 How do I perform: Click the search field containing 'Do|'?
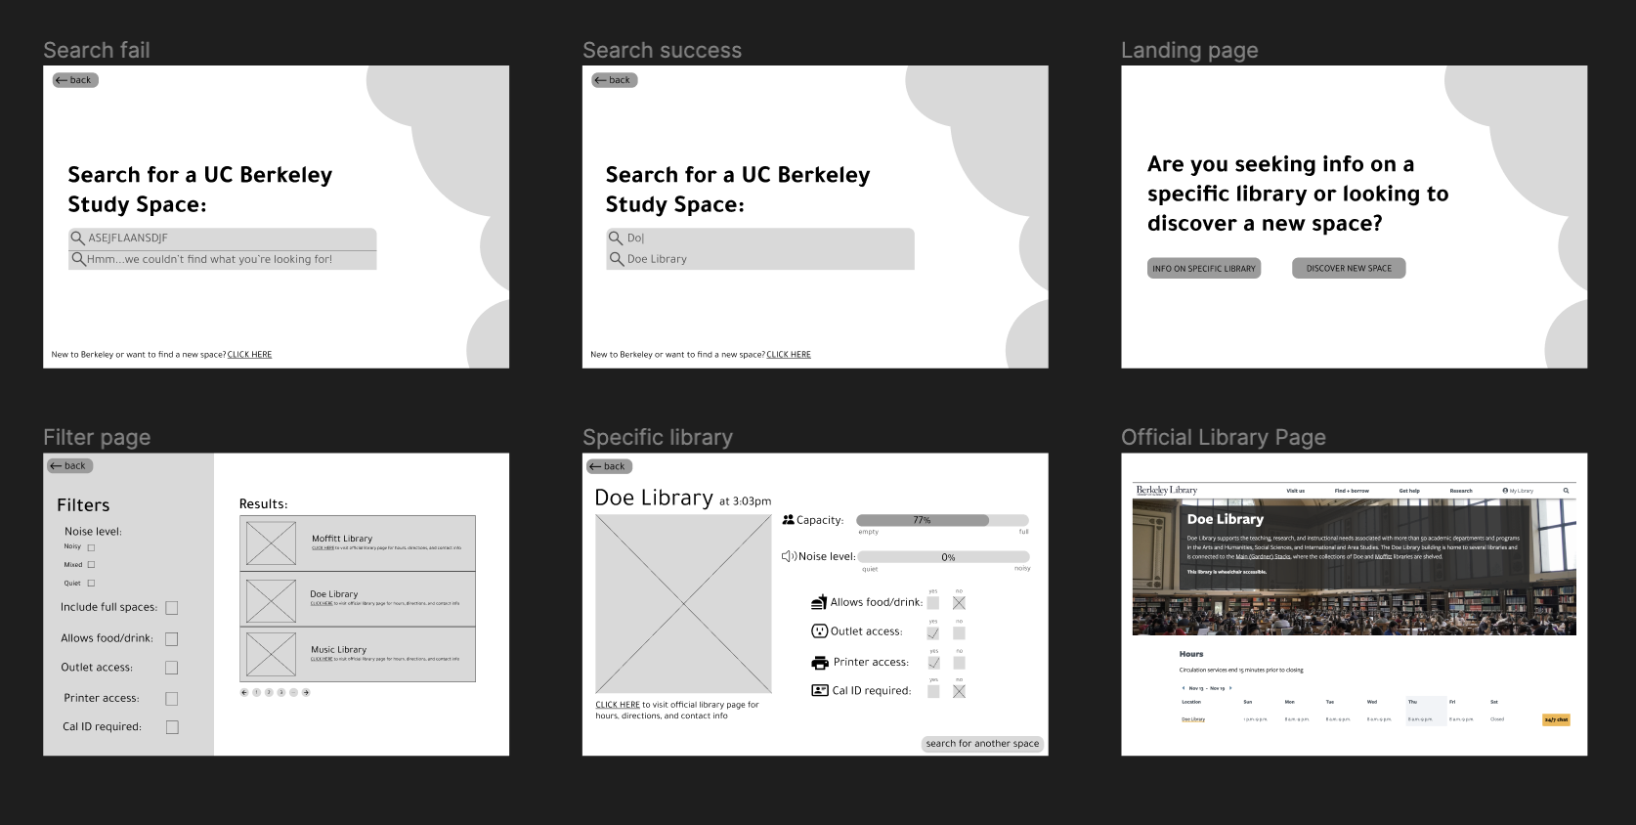point(760,239)
